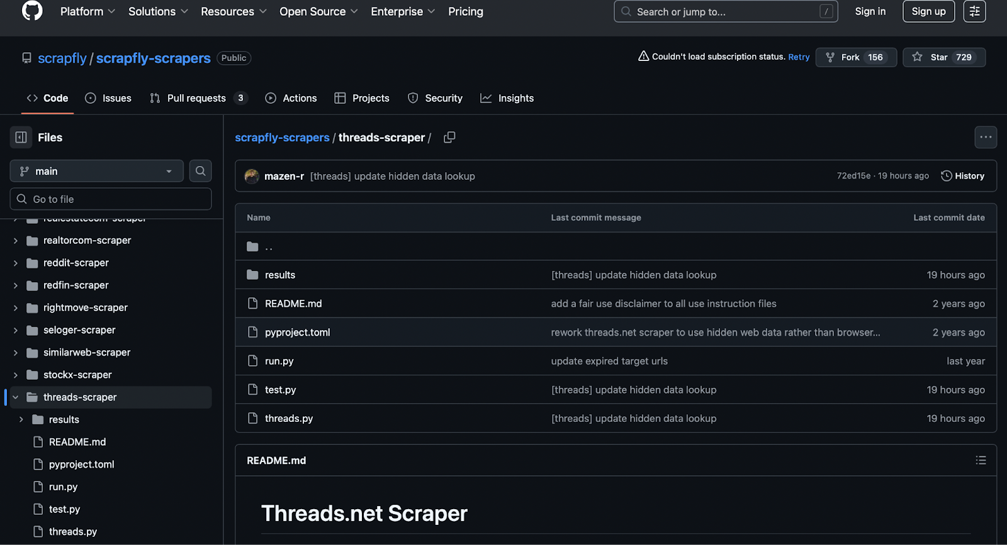Collapse the threads-scraper folder chevron
The height and width of the screenshot is (545, 1007).
[x=16, y=397]
